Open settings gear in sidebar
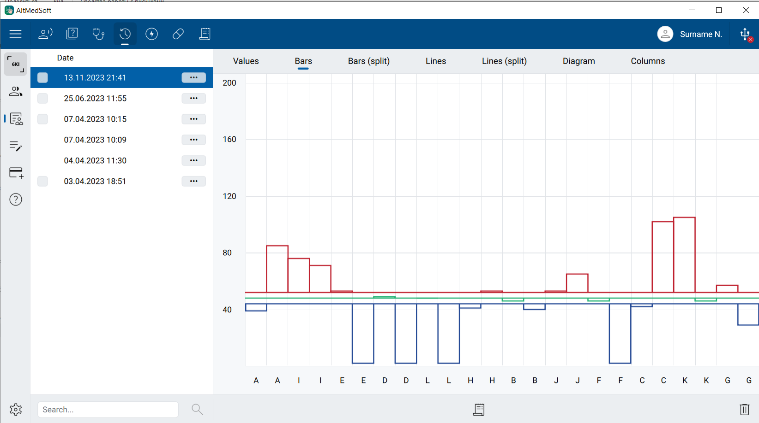759x423 pixels. (16, 409)
